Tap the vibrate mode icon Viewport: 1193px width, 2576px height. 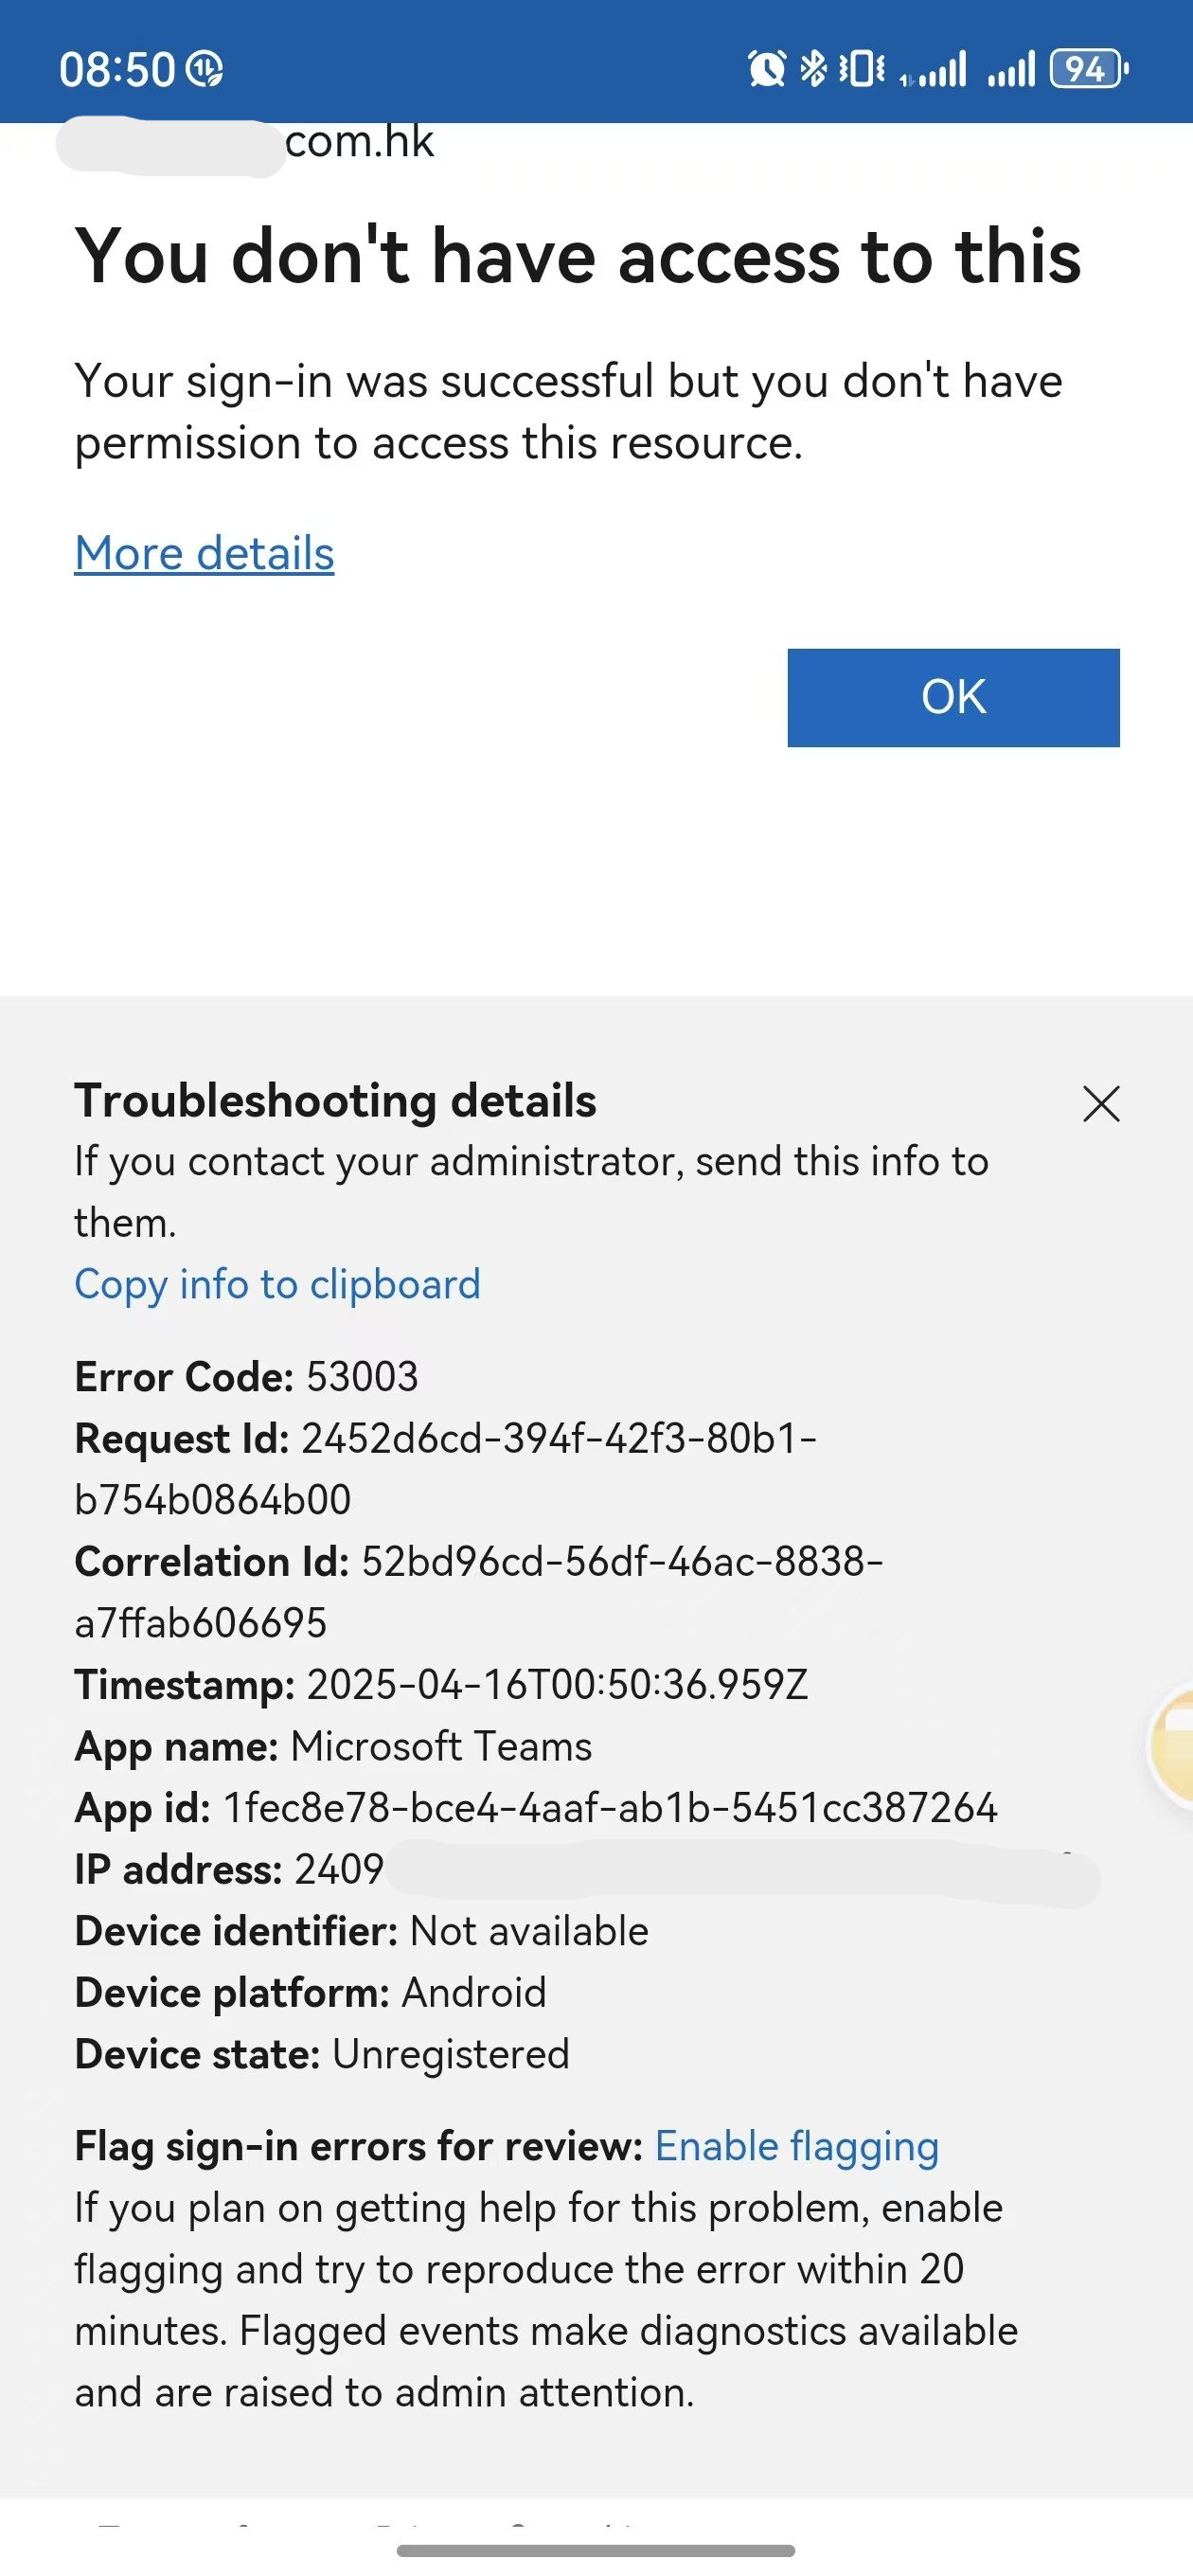click(x=862, y=69)
